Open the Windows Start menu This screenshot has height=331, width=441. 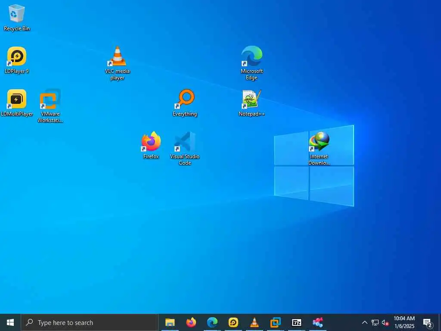pos(10,322)
